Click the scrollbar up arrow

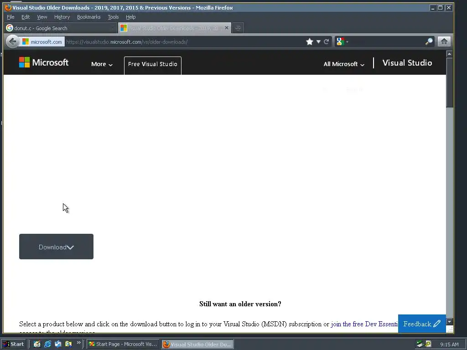449,54
